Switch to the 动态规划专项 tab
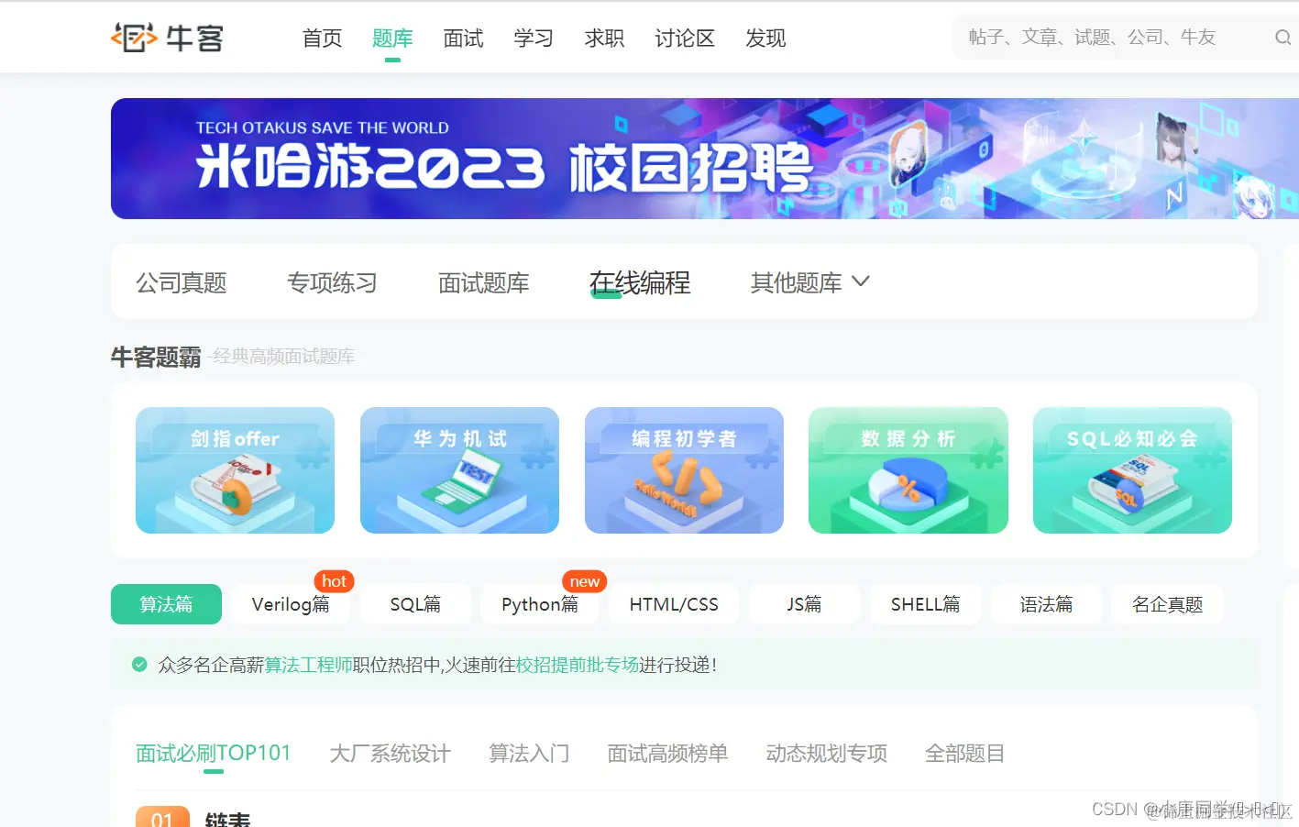 [x=827, y=754]
